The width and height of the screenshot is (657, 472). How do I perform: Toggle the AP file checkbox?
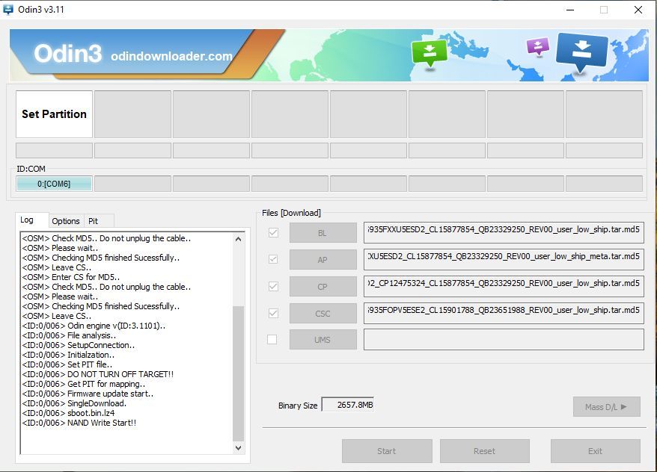(272, 259)
